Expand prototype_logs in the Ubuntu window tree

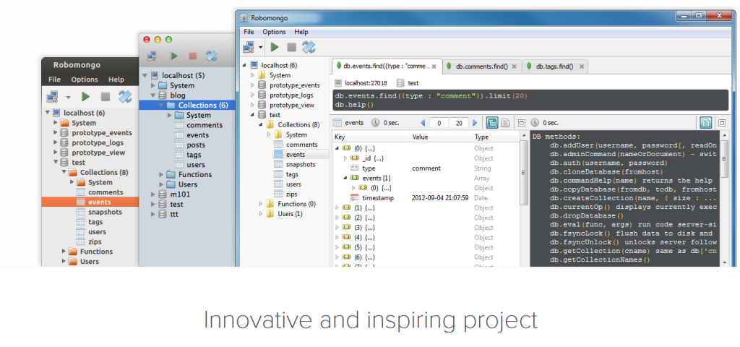coord(56,142)
